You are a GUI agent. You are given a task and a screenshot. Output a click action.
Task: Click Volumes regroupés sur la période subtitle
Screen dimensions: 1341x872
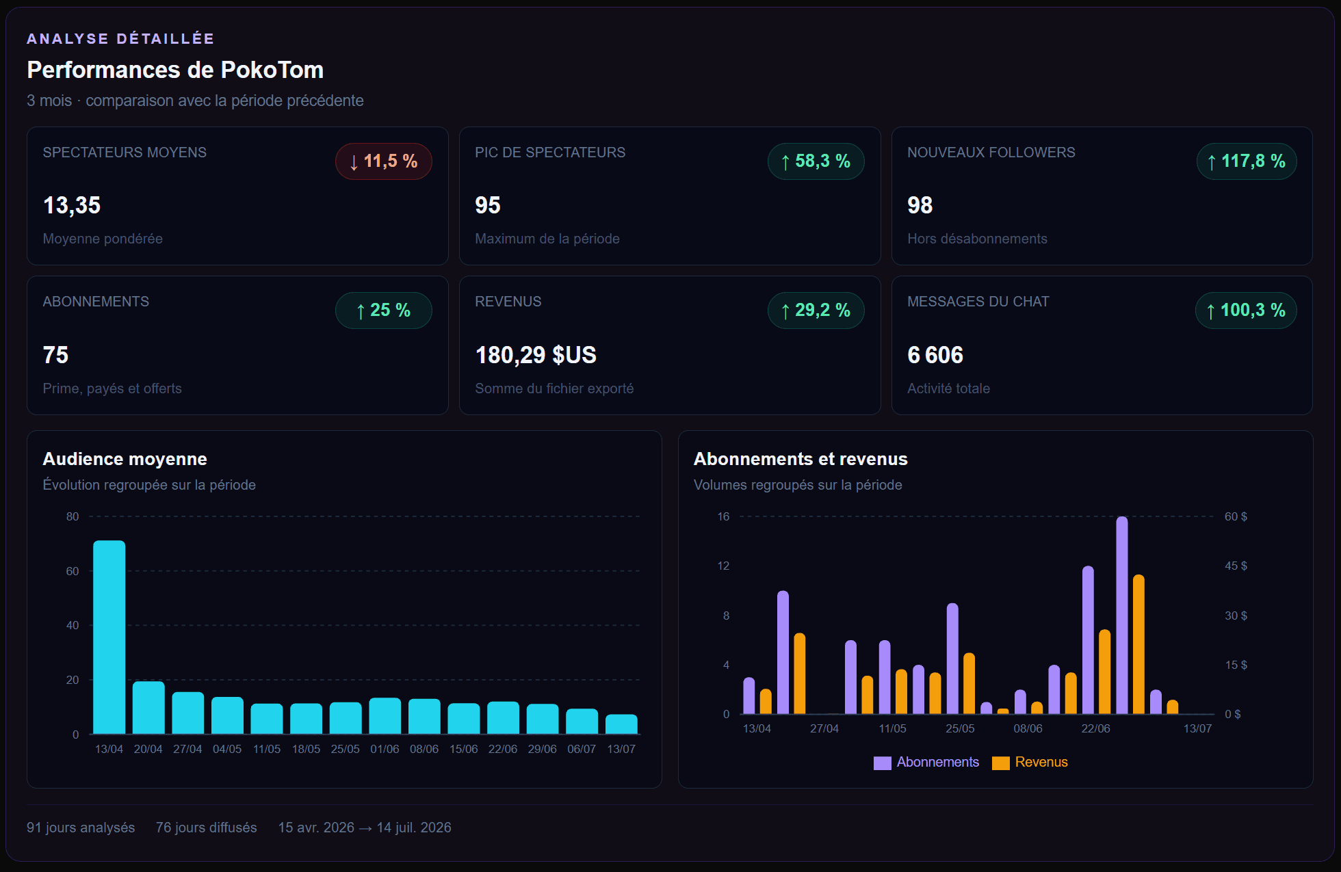click(798, 485)
